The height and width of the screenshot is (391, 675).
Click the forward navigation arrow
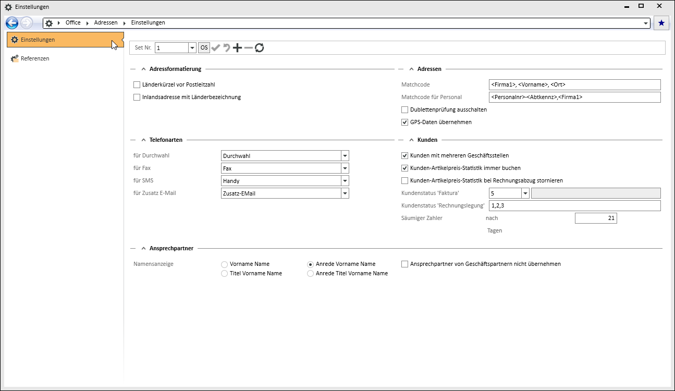coord(27,23)
